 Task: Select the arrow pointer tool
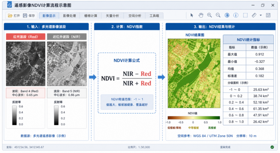tap(192, 15)
